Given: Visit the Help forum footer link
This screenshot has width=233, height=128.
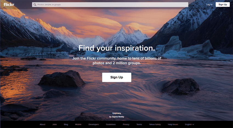Looking at the screenshot, I should point(173,124).
